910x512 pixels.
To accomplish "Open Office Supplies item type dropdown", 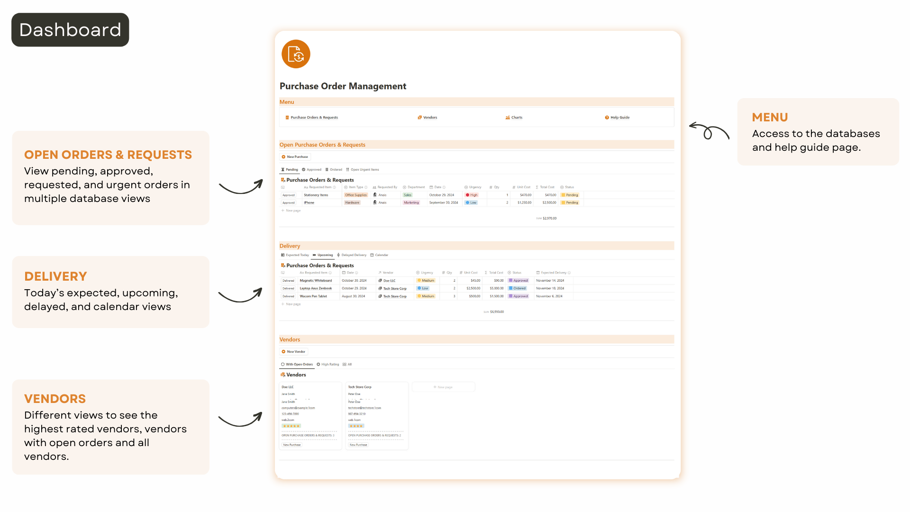I will coord(355,195).
